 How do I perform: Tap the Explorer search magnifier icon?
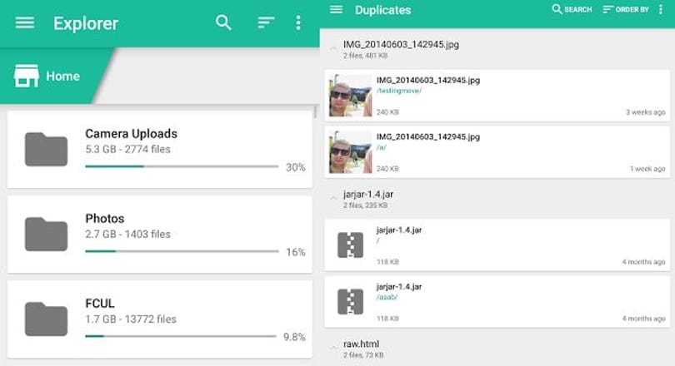click(x=223, y=22)
